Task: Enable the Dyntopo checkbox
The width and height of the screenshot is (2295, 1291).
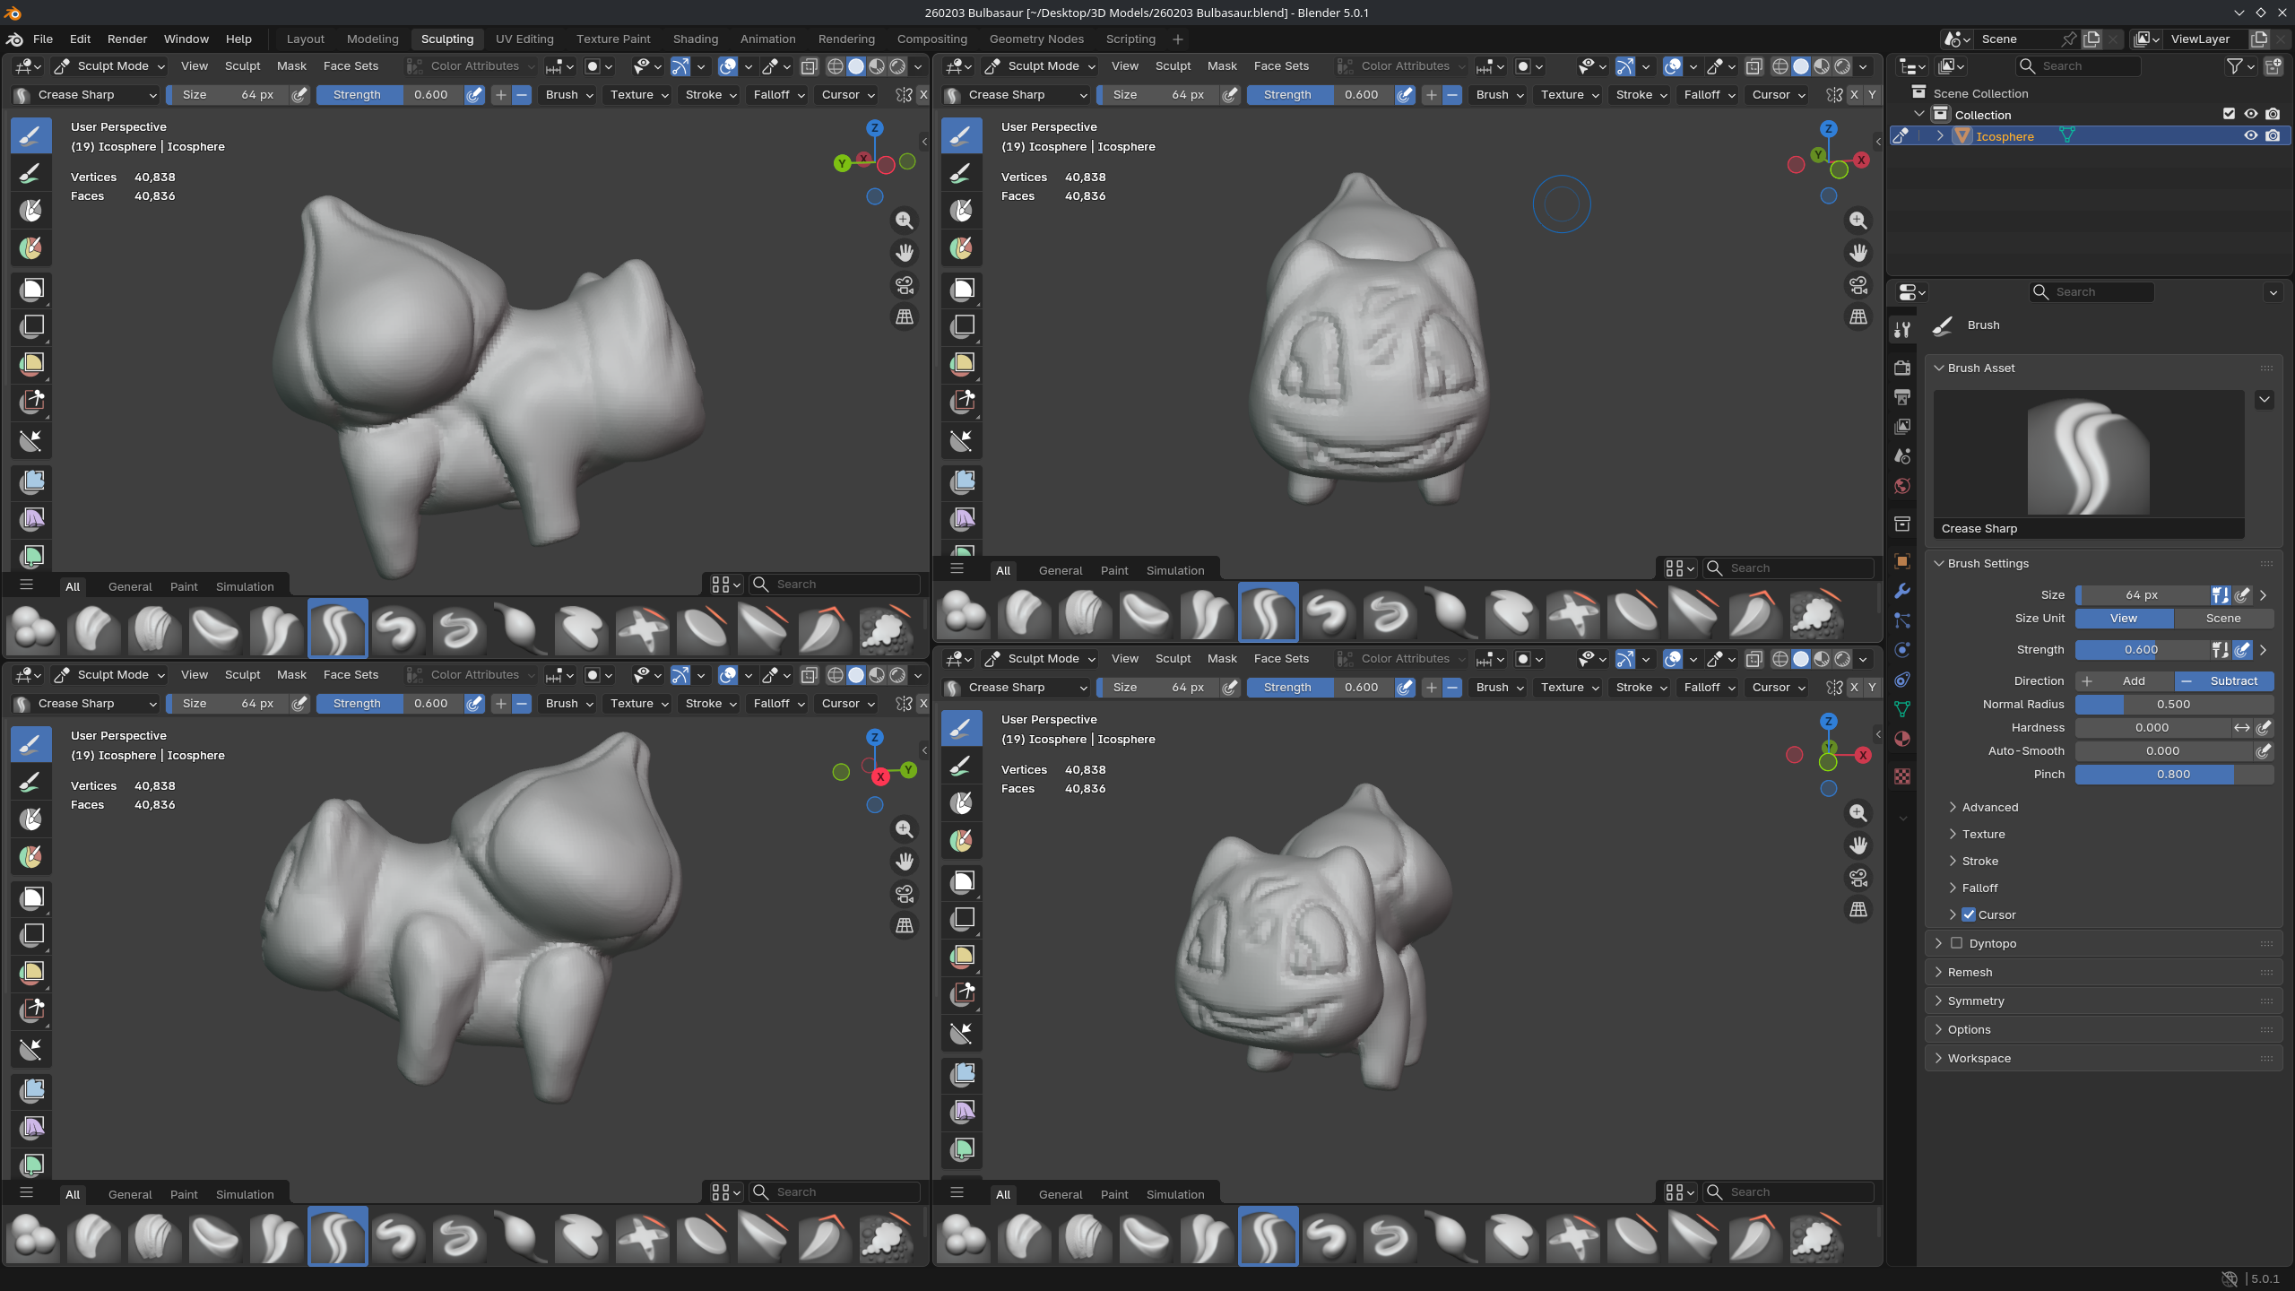Action: pos(1957,943)
